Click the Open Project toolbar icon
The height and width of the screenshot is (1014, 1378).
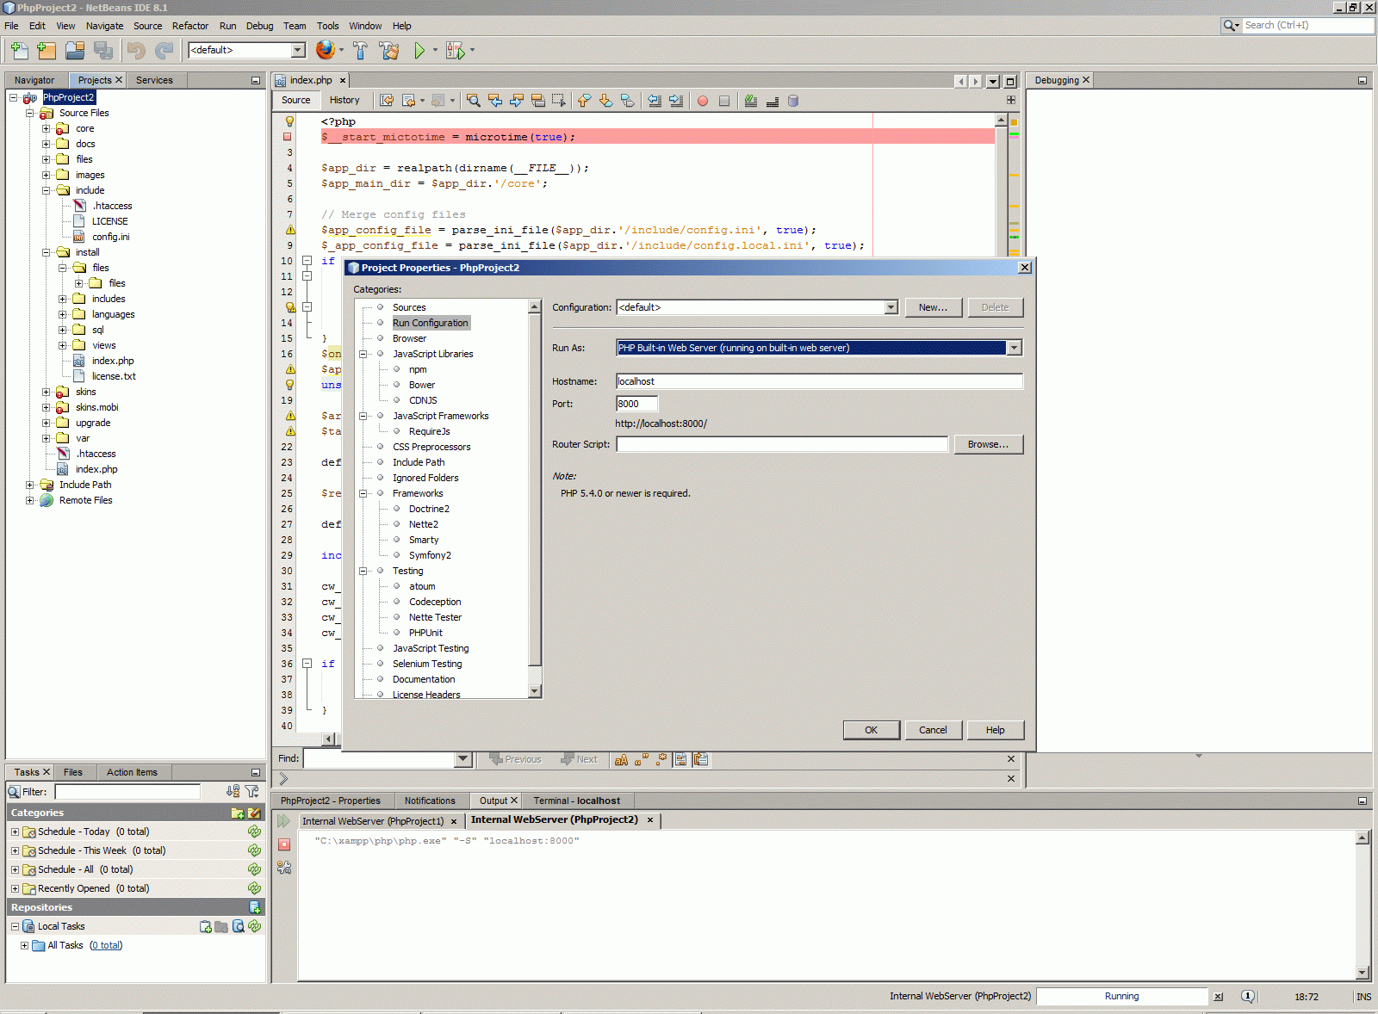pos(75,51)
